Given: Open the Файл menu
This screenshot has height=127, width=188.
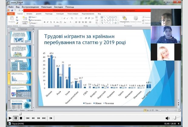Looking at the screenshot, I should 11,6.
